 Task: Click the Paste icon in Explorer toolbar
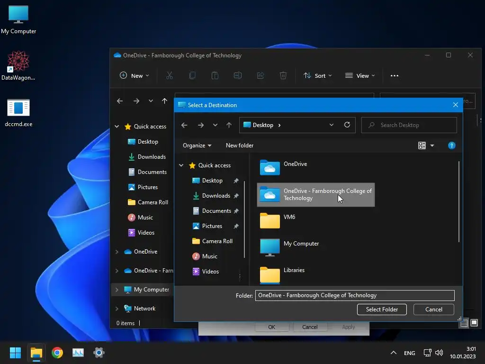click(x=215, y=75)
